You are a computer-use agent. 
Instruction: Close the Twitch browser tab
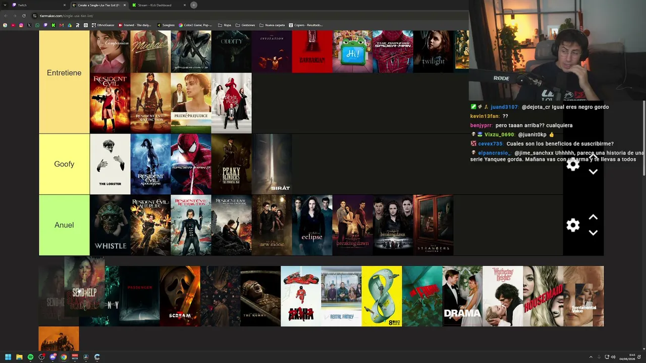tap(65, 5)
